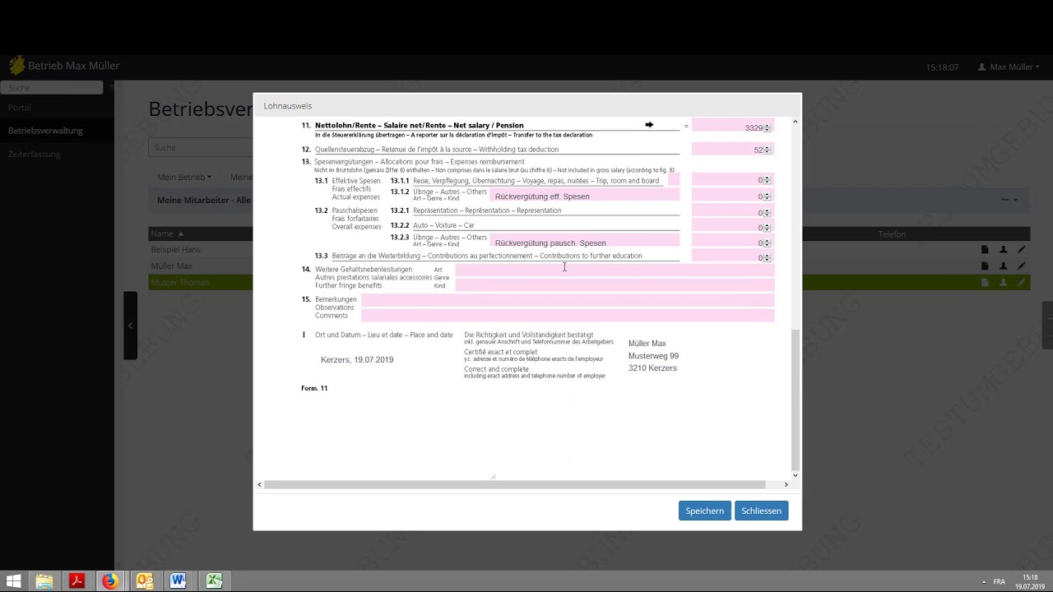The image size is (1053, 592).
Task: Adjust the Quellensteuerabzug 52 stepper
Action: coord(767,150)
